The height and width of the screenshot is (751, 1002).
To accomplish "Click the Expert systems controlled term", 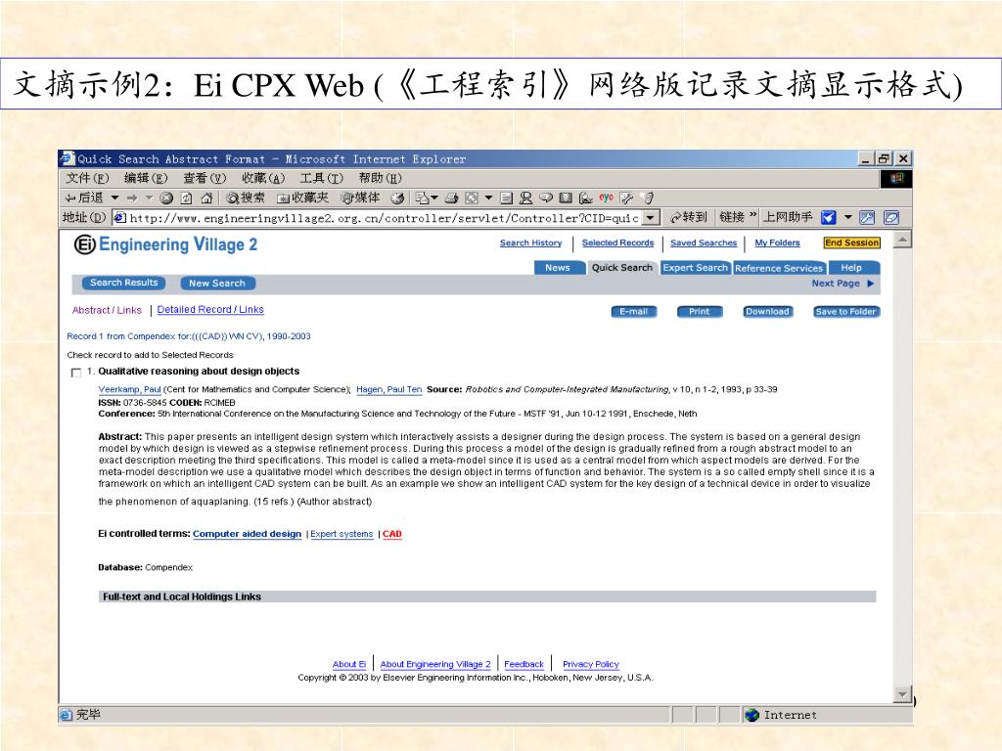I will tap(342, 534).
